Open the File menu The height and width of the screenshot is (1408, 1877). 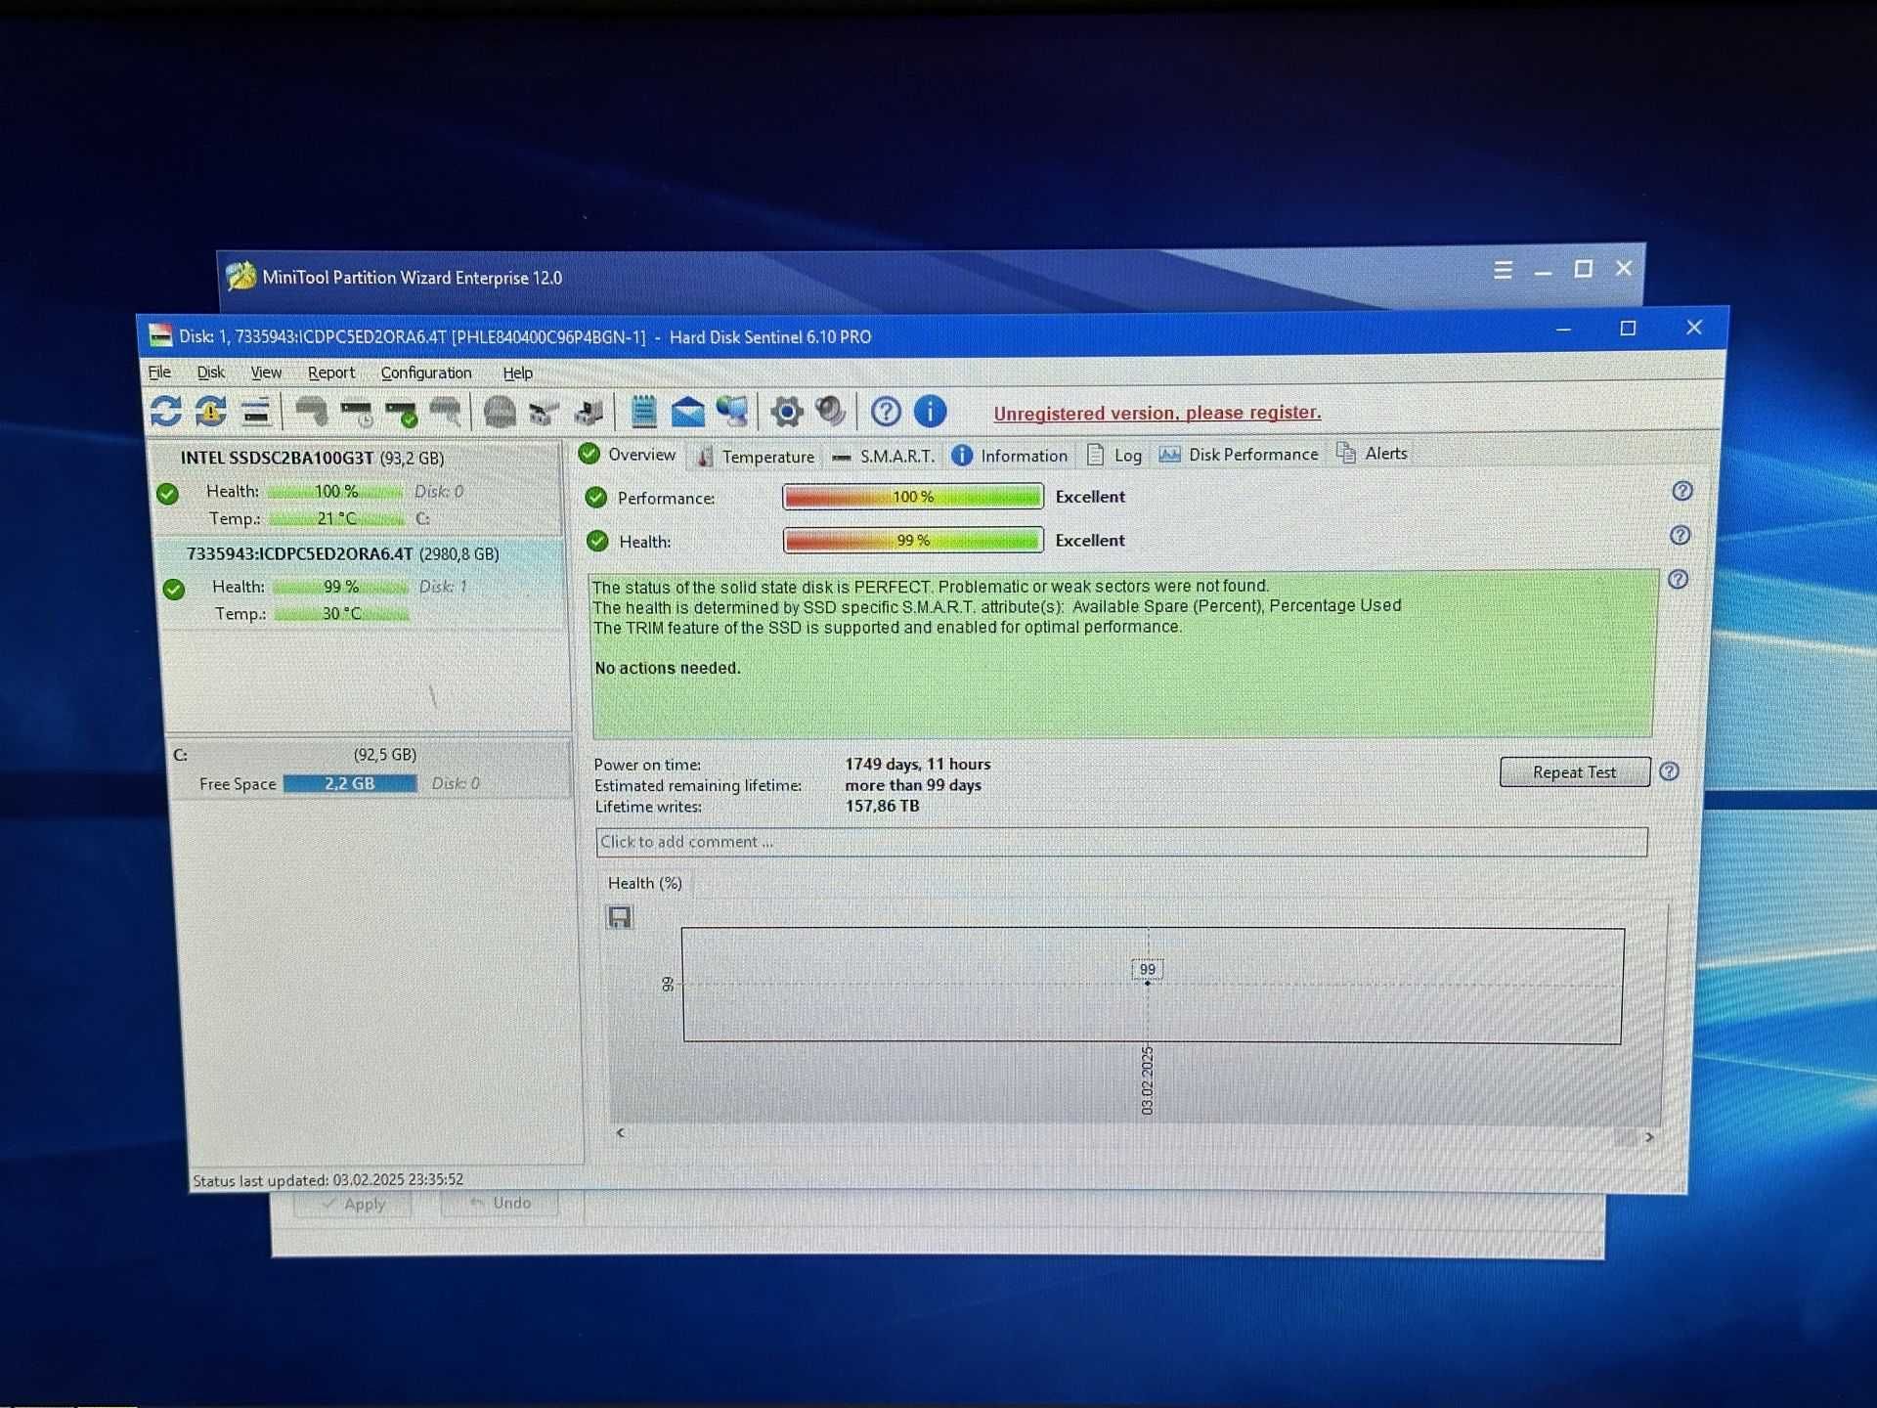tap(159, 373)
